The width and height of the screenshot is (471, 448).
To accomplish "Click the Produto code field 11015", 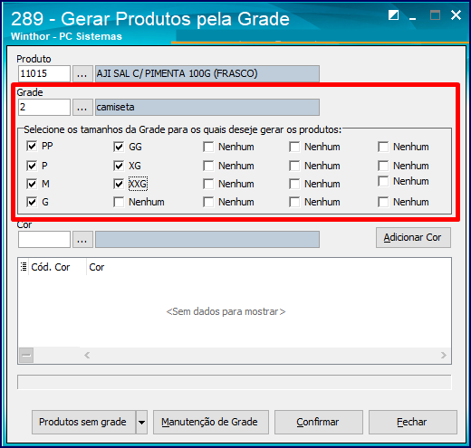I will coord(44,73).
